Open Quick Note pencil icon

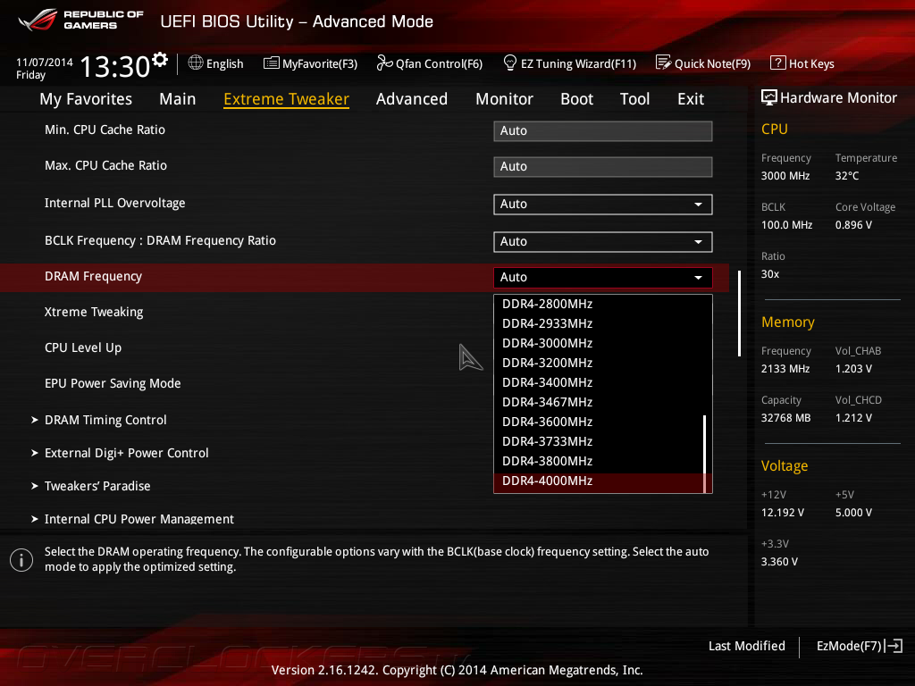click(x=664, y=63)
